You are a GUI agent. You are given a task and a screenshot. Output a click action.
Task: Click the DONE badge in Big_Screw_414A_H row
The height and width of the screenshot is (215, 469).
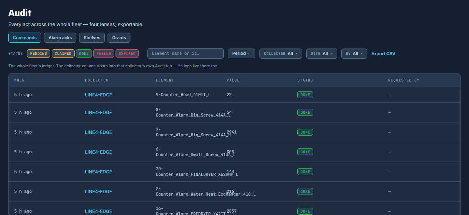tap(305, 132)
